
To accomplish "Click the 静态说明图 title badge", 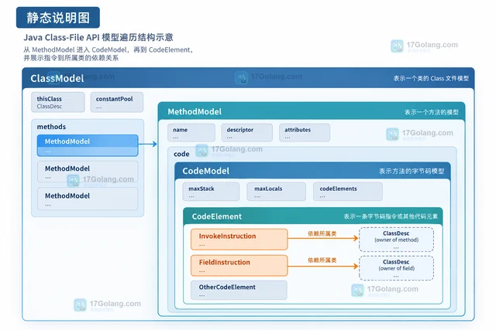I will tap(58, 18).
